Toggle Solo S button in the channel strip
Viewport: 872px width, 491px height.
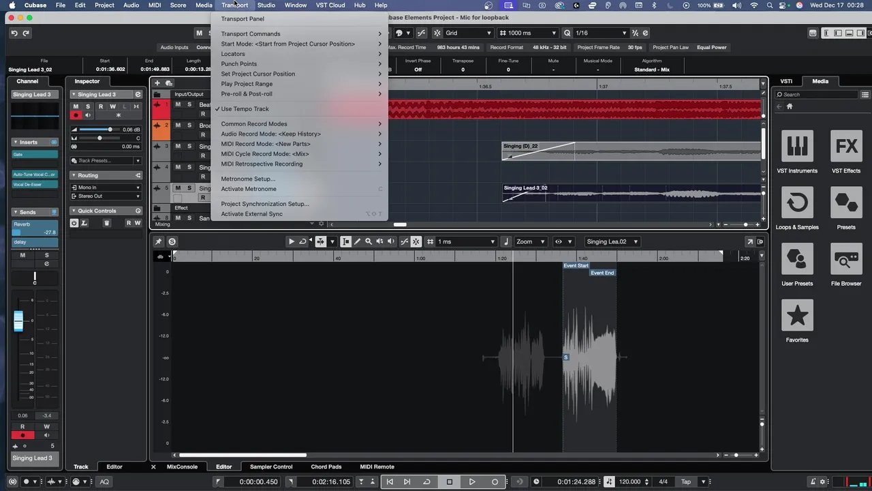pyautogui.click(x=46, y=255)
